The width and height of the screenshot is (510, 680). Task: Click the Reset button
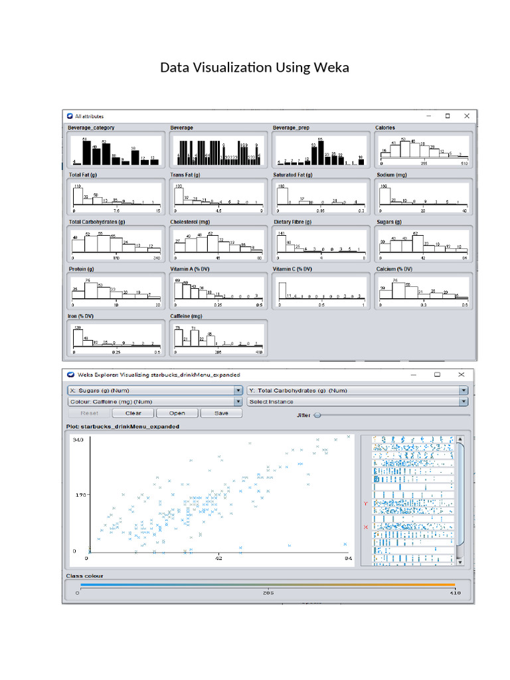pos(90,413)
